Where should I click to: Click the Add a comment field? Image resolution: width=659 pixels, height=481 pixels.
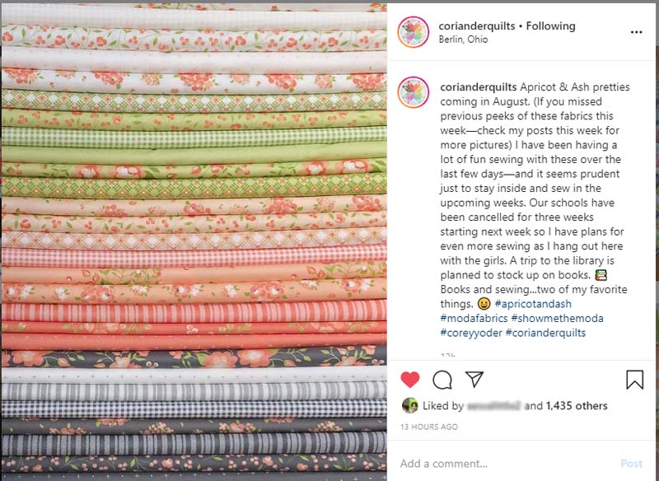tap(507, 464)
